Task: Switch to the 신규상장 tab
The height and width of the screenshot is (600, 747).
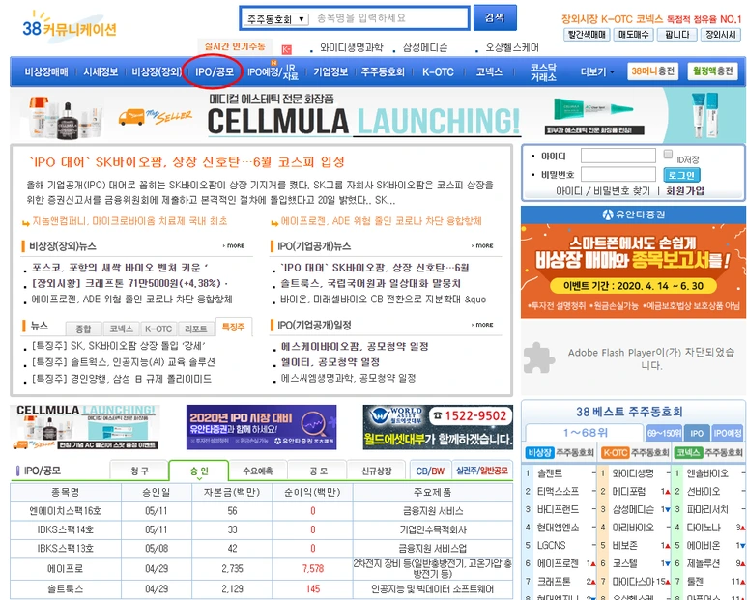Action: 376,471
